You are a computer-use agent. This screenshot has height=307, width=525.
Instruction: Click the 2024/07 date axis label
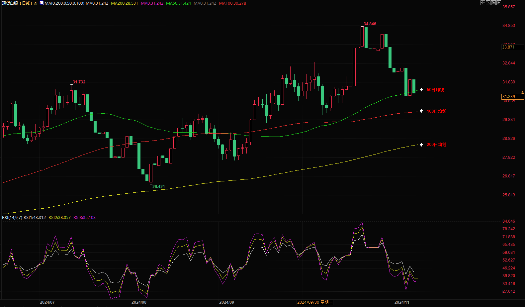click(47, 302)
